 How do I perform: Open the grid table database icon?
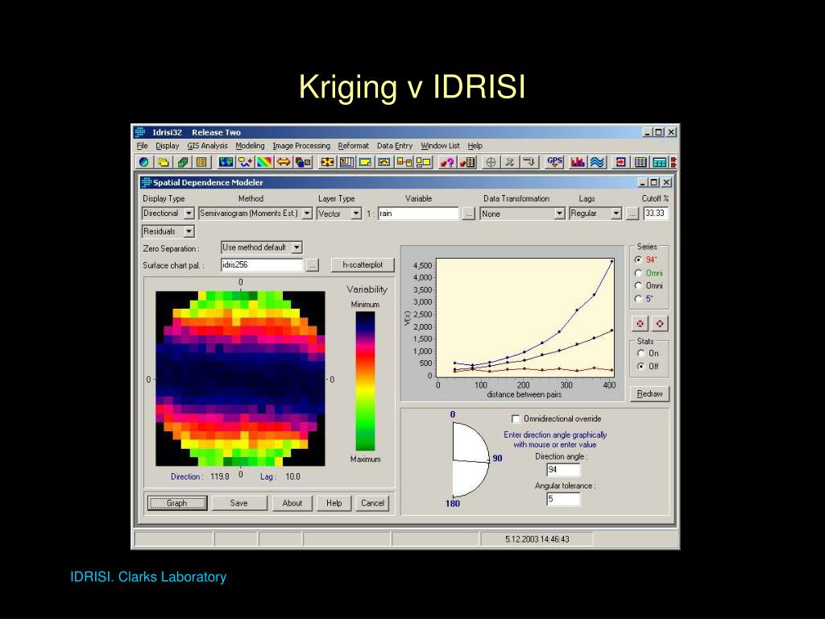(641, 162)
